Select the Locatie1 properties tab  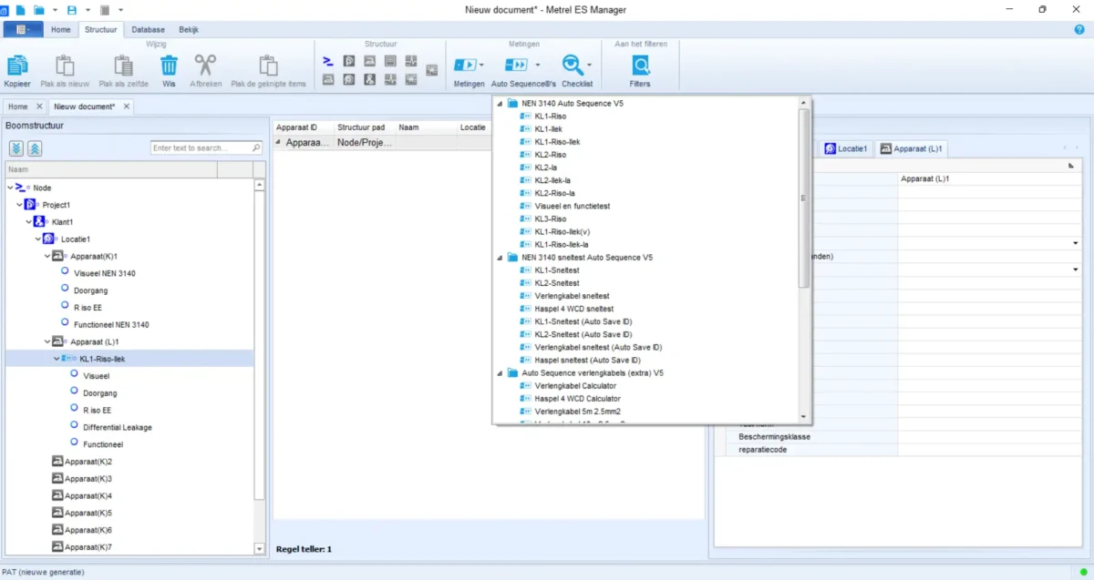pyautogui.click(x=847, y=148)
